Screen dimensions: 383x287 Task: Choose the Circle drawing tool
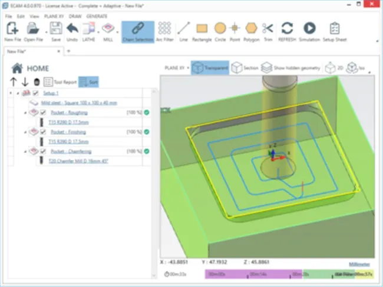[x=220, y=28]
